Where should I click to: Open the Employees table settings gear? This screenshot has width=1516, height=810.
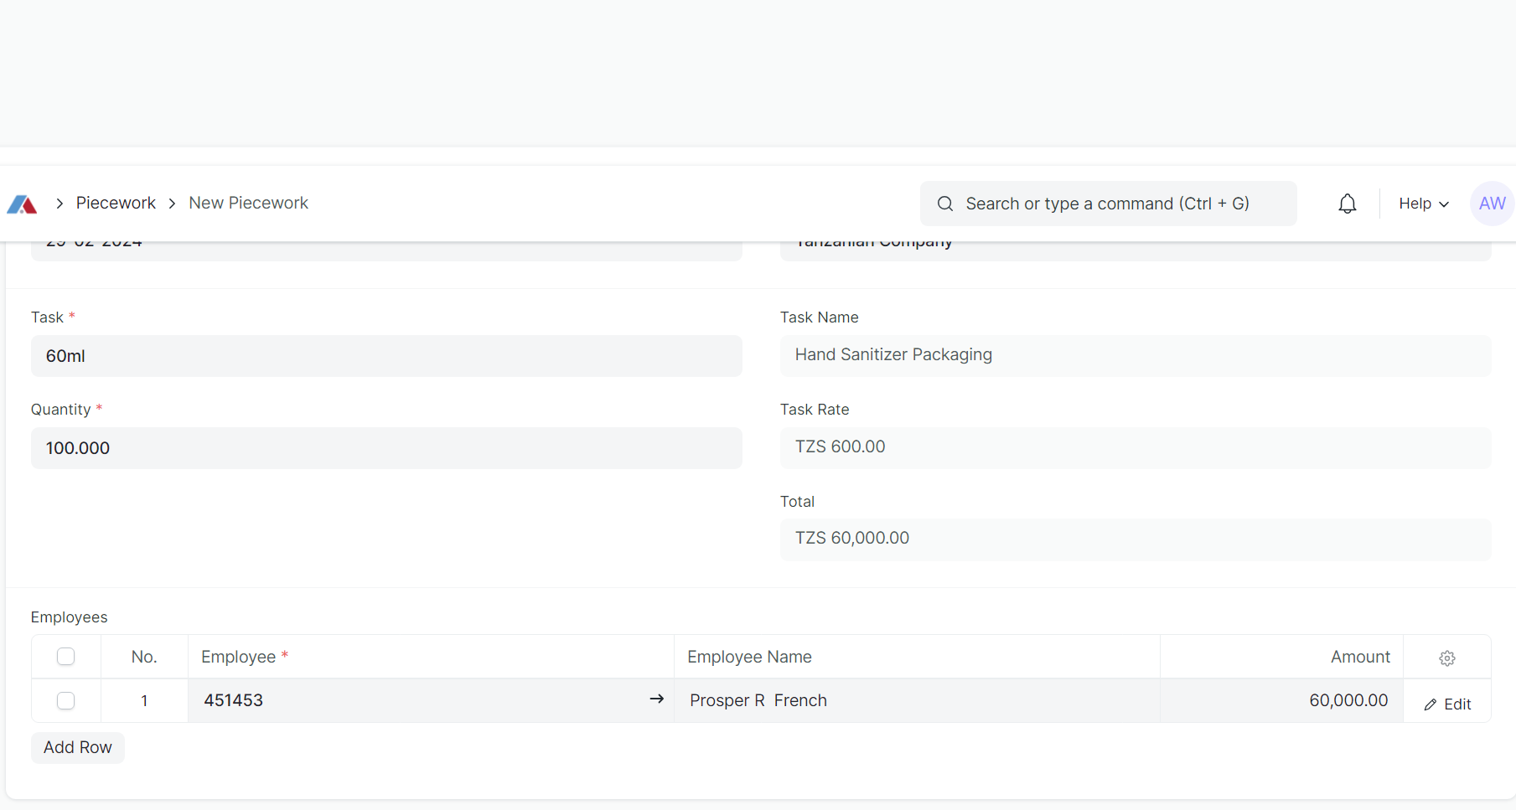(1446, 658)
